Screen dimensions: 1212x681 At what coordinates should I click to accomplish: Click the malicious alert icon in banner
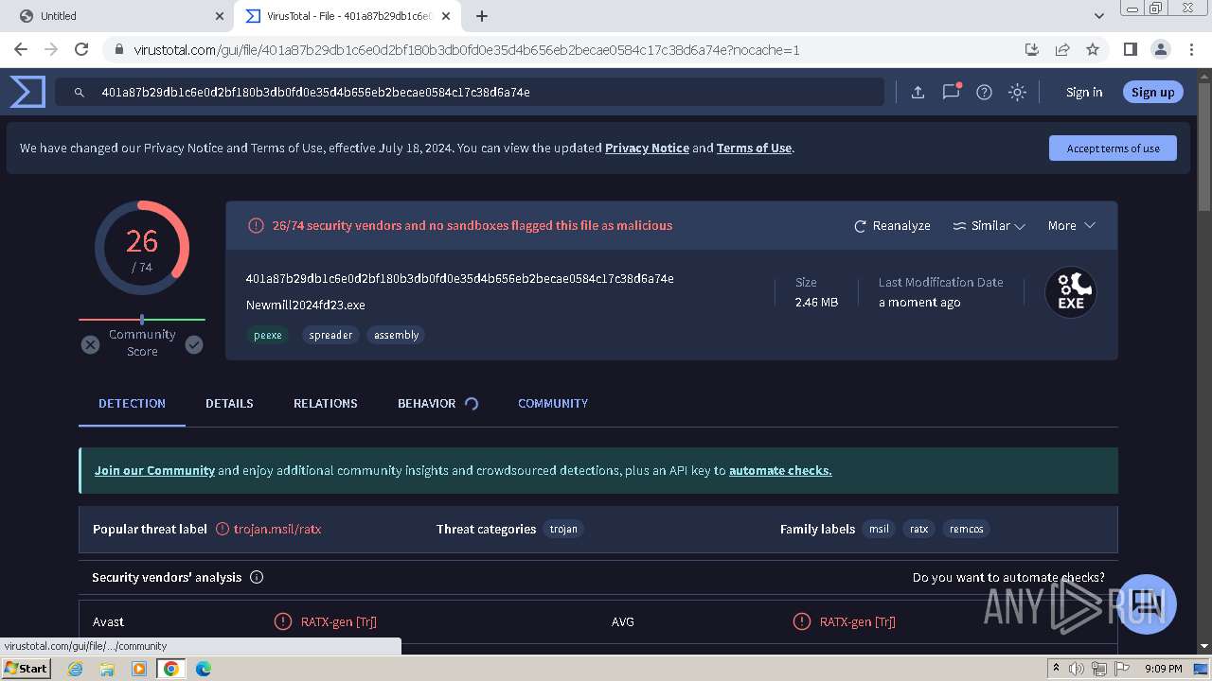click(x=256, y=226)
